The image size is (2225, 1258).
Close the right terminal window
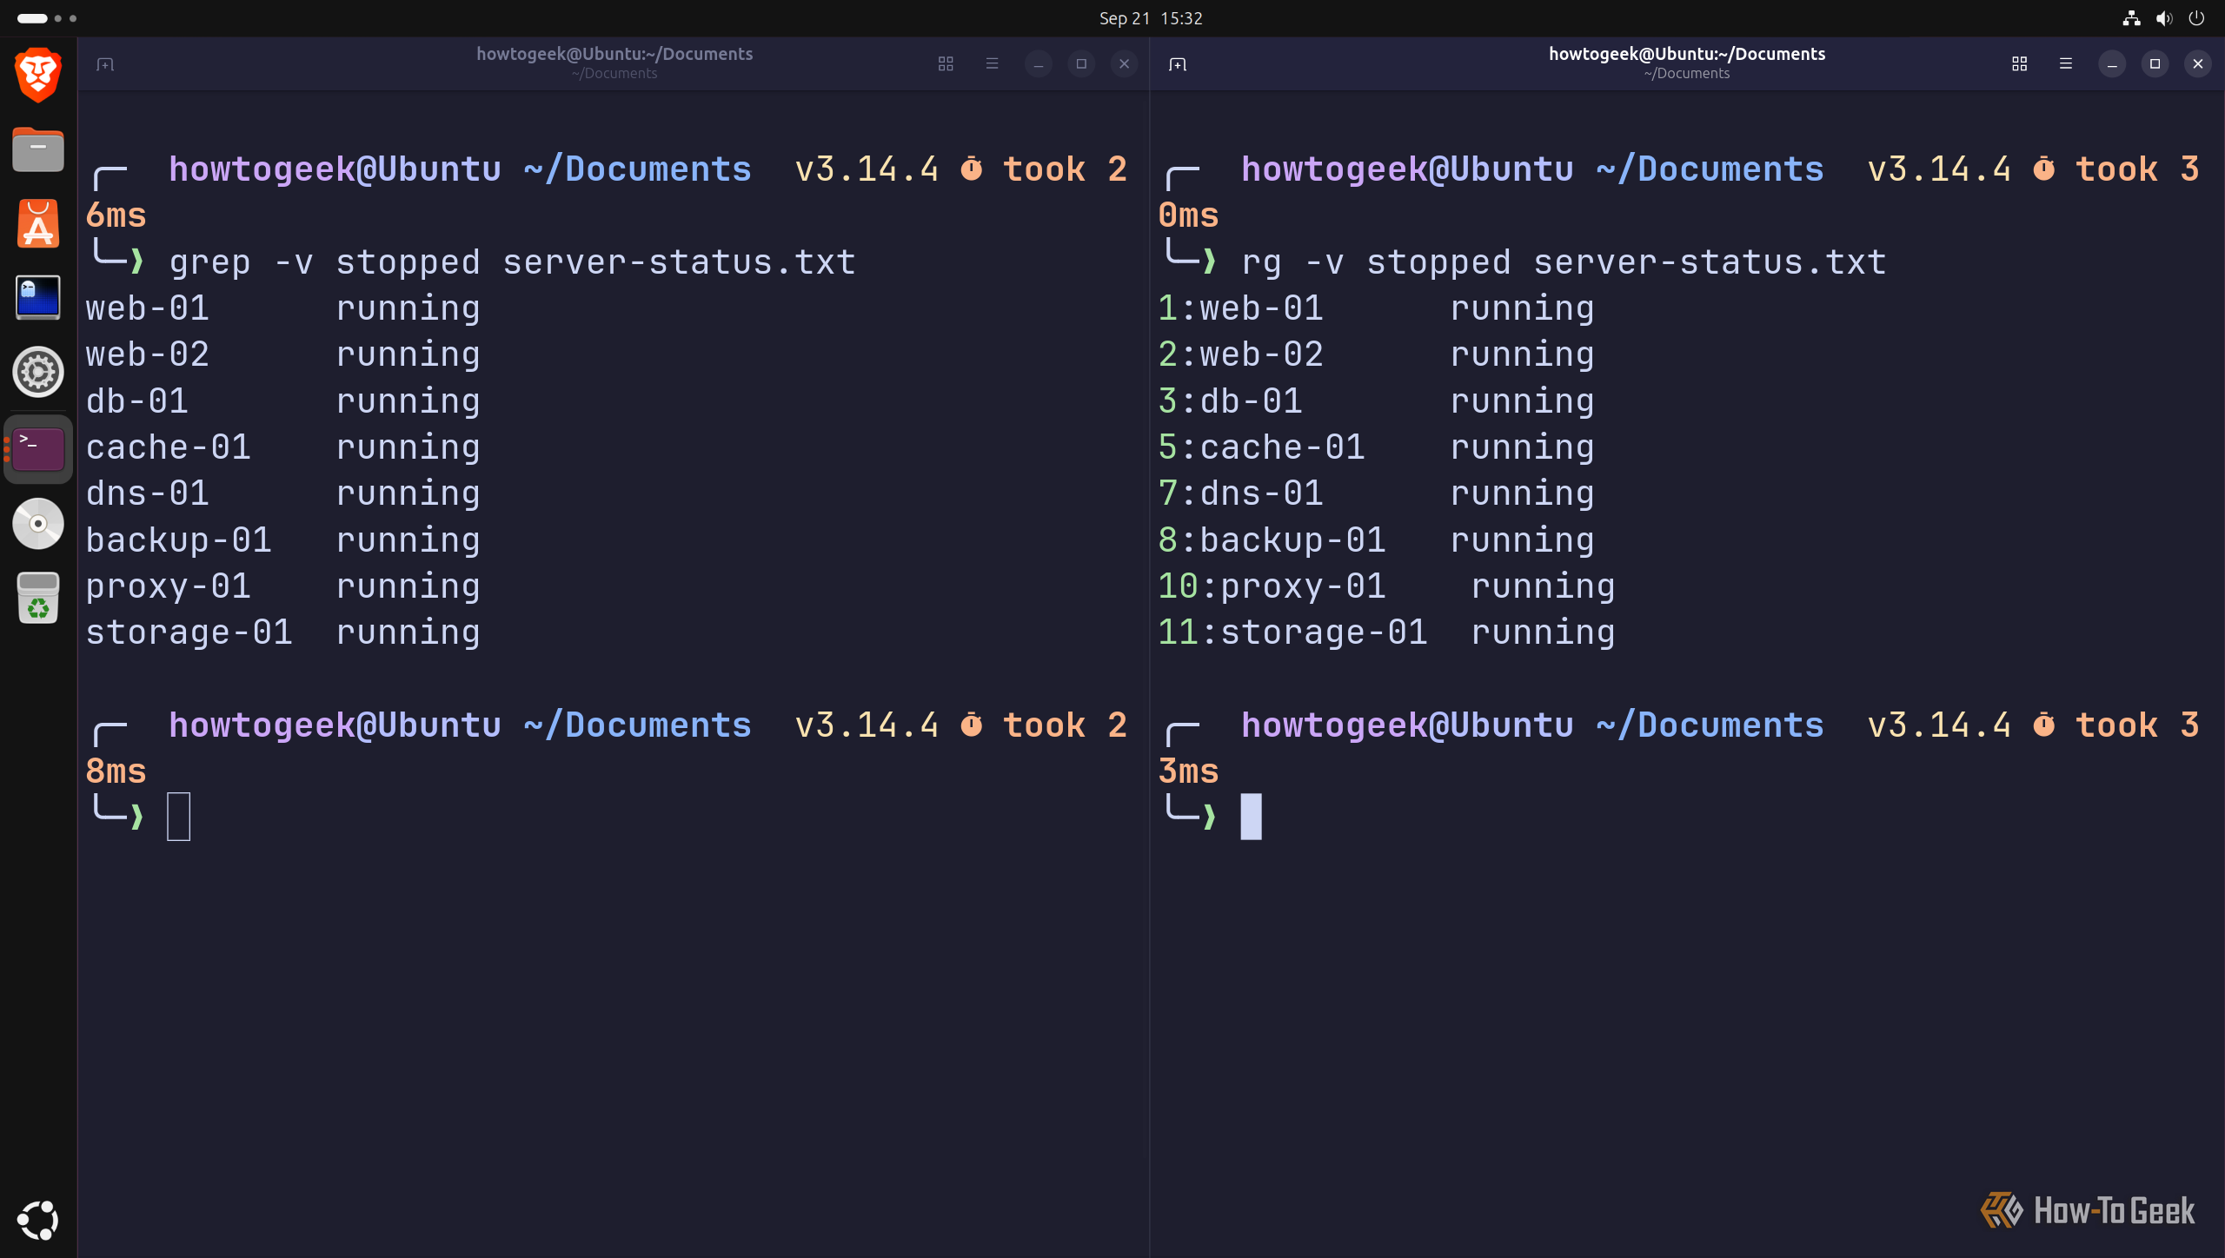2197,64
